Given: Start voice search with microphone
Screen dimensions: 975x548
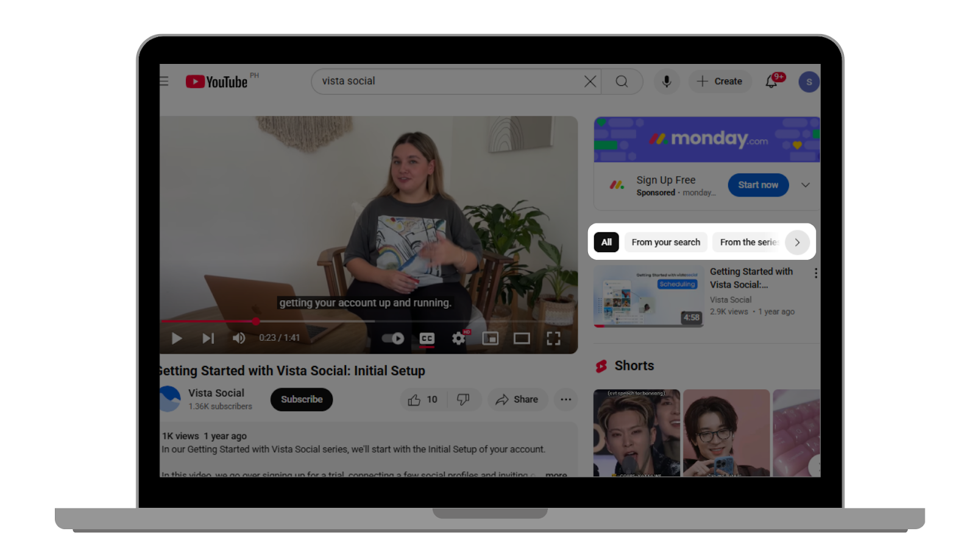Looking at the screenshot, I should [667, 81].
